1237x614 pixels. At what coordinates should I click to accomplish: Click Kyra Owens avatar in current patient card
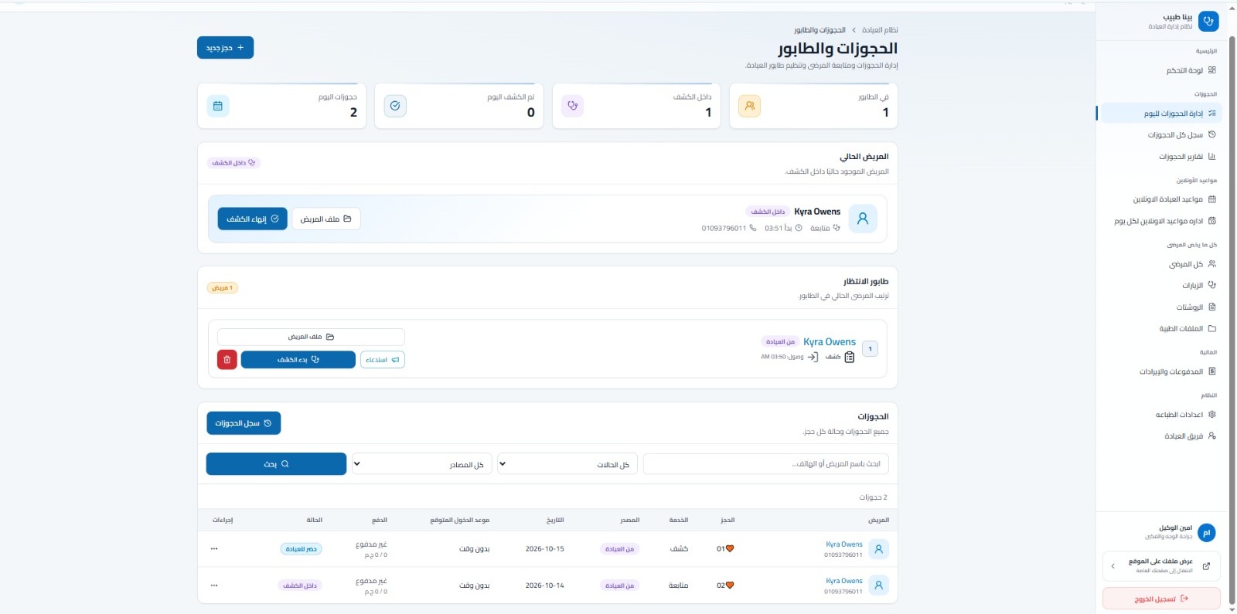point(863,219)
